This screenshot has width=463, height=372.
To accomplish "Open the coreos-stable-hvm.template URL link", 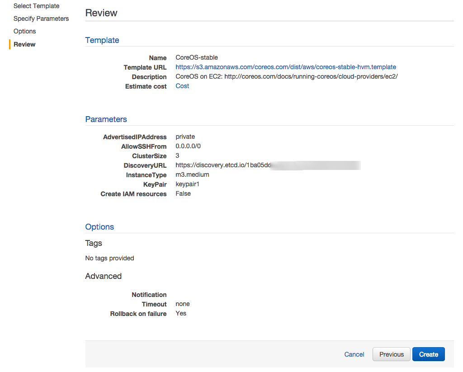I will (286, 67).
